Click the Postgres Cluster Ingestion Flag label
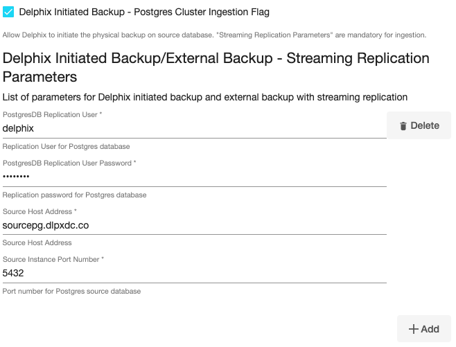Screen dimensions: 456x347 144,12
